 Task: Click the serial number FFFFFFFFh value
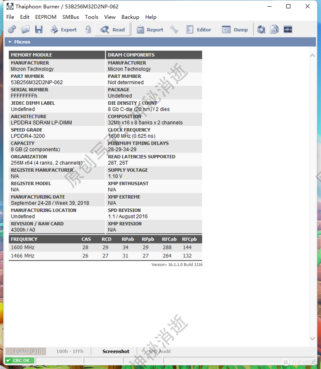point(24,96)
